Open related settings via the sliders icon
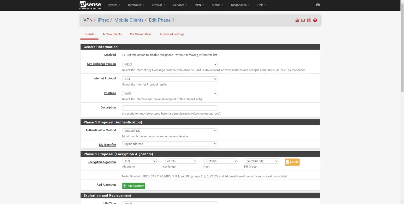This screenshot has height=204, width=404. (x=297, y=20)
